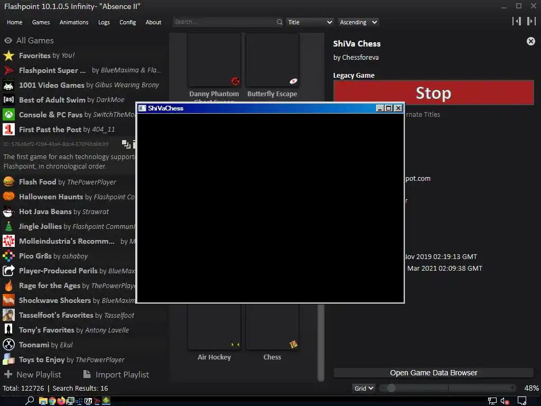This screenshot has width=541, height=406.
Task: Click the Flashpoint Super playlist red arrow icon
Action: pyautogui.click(x=8, y=70)
